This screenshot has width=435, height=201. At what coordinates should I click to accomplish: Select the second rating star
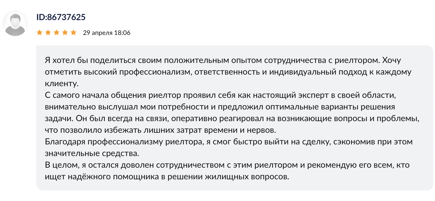(x=48, y=33)
